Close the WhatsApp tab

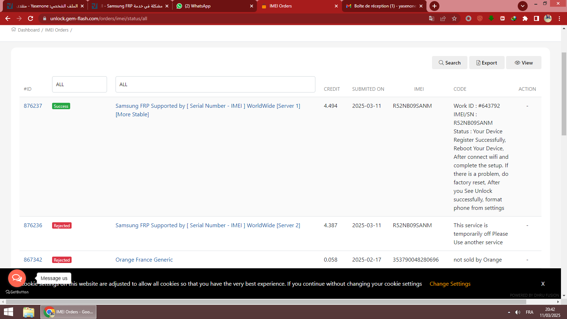tap(252, 6)
